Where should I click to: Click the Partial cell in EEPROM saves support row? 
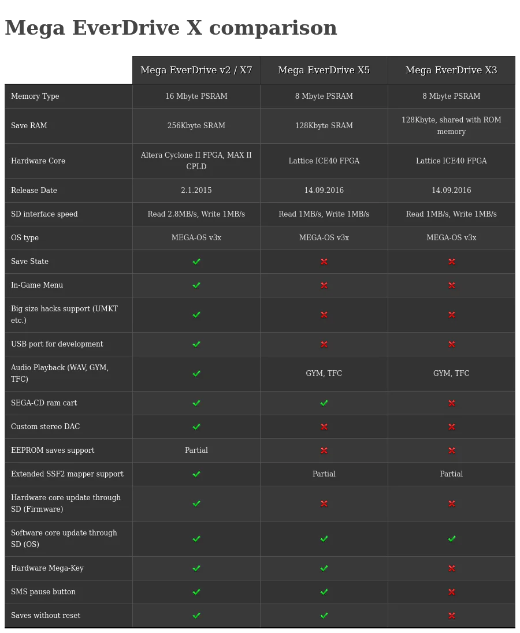[196, 450]
